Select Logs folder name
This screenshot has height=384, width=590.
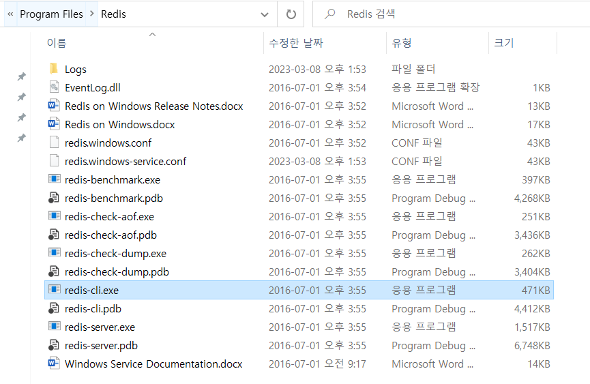(75, 70)
